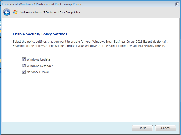
Task: Click the sentence mentioning Small Business Server 2011
Action: pyautogui.click(x=90, y=42)
